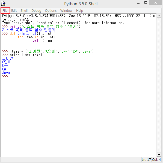
Task: Click the 'items = [...]' assignment line
Action: click(52, 51)
